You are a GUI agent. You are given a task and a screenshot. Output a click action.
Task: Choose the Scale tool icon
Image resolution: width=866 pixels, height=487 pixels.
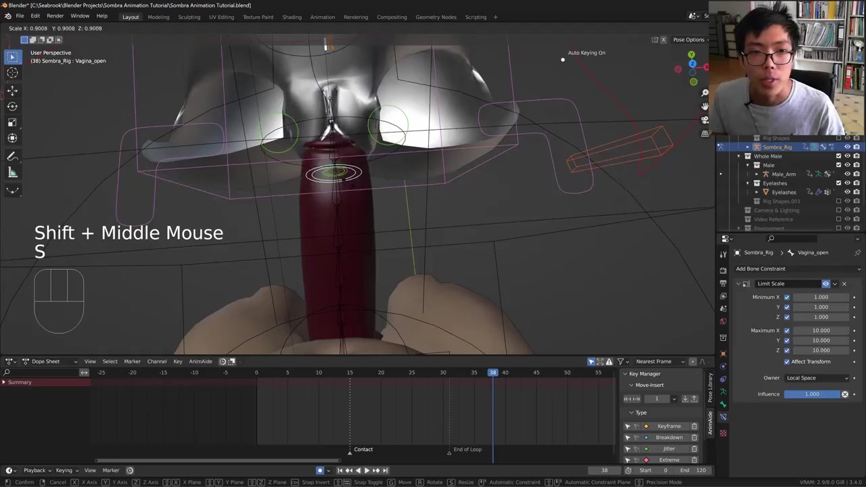click(12, 122)
